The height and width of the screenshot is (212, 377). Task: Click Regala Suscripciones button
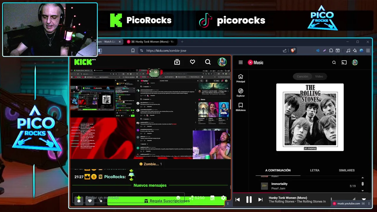(166, 201)
